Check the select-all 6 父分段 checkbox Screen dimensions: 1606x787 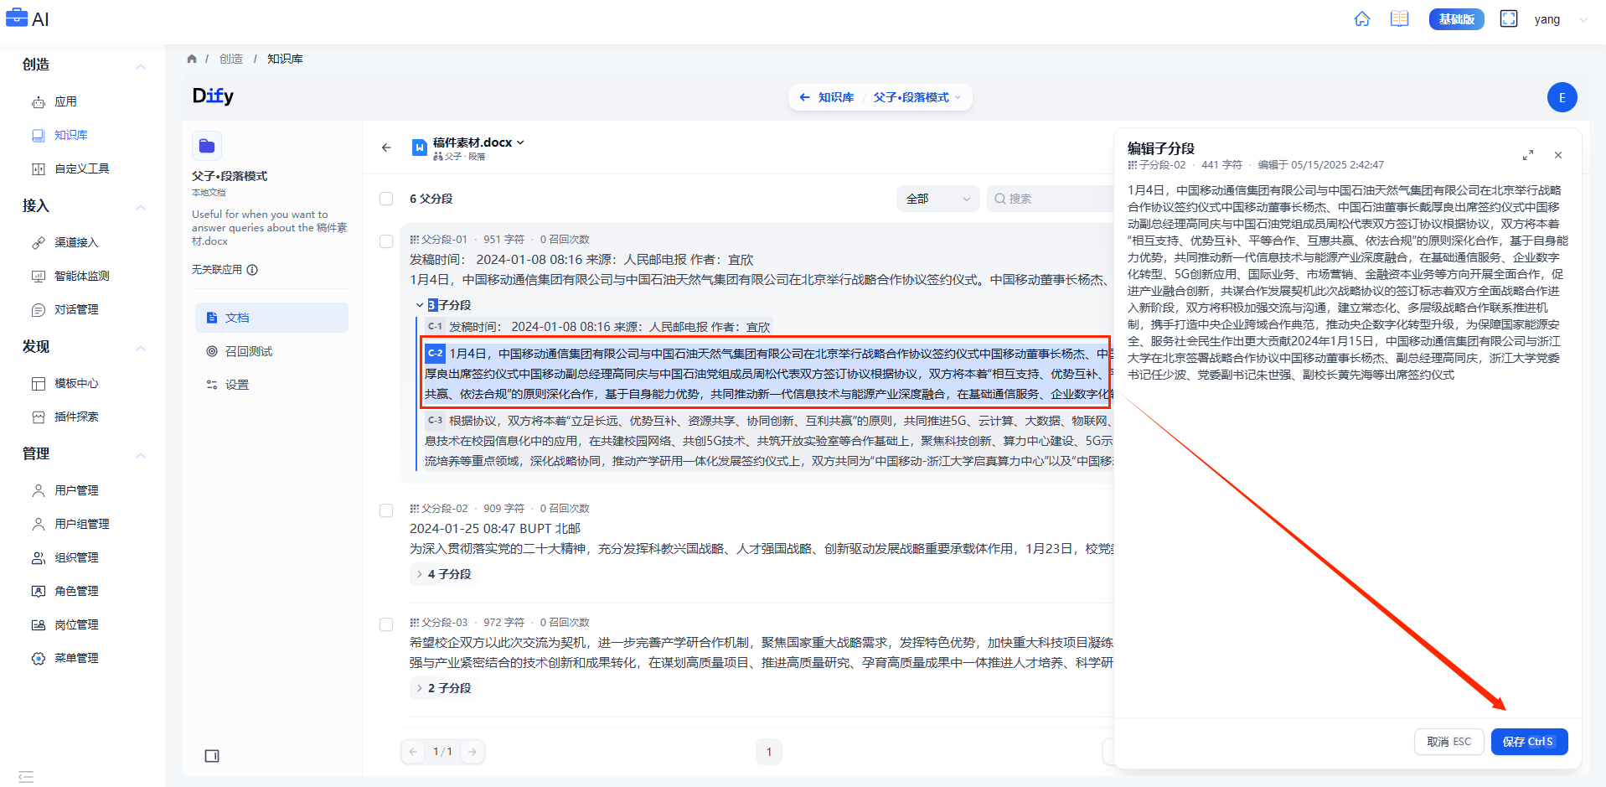386,199
